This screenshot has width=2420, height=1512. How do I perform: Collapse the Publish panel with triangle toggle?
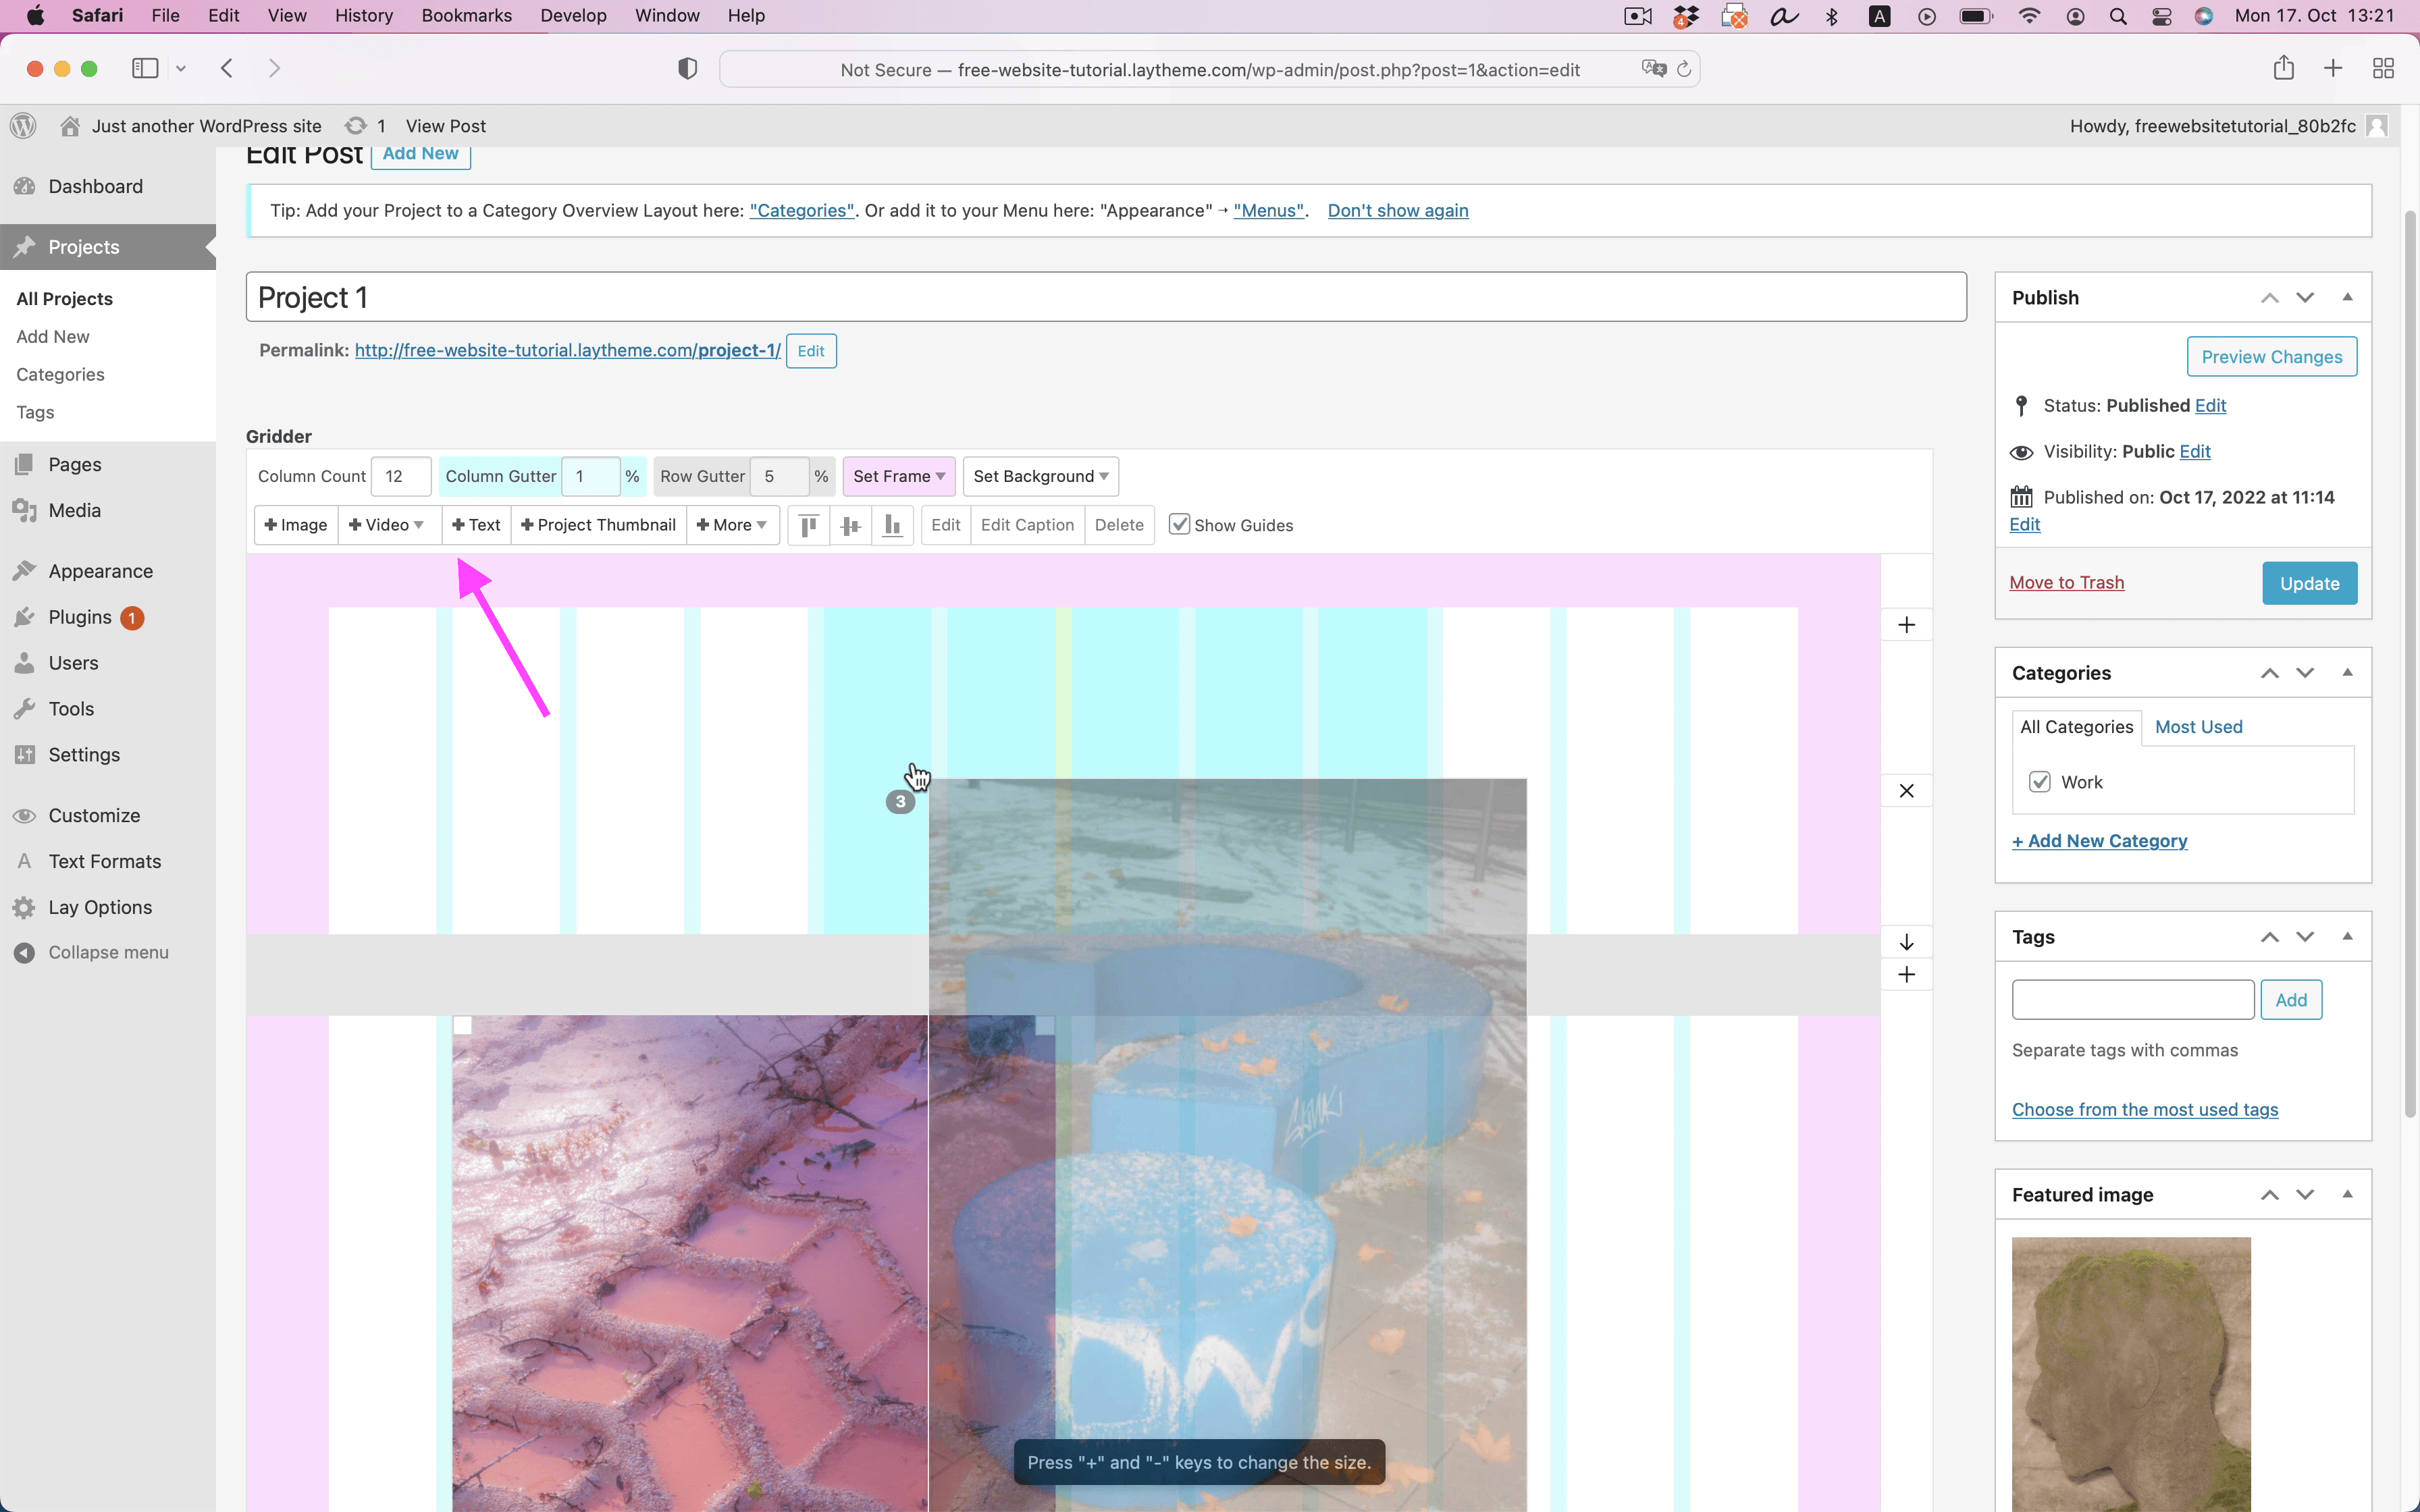2347,297
